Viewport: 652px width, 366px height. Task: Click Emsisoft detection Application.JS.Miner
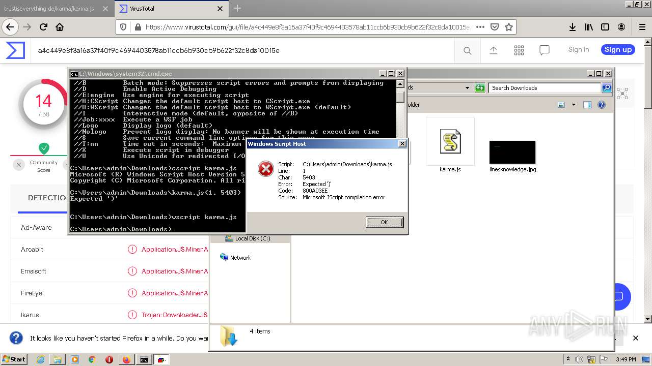pos(175,271)
